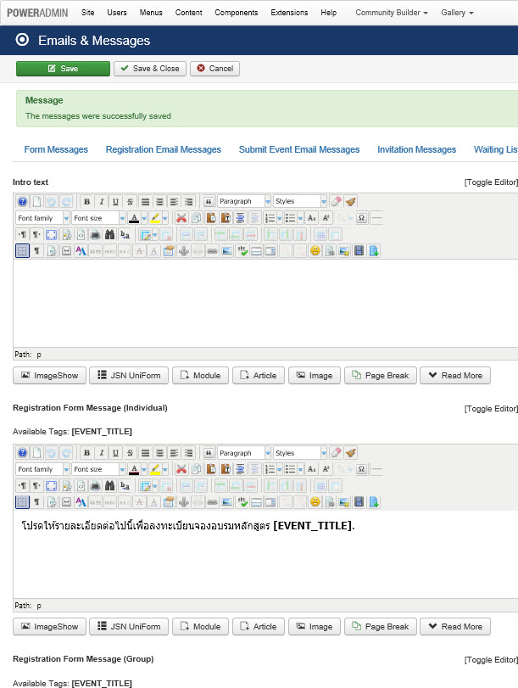Click the Bold icon in Intro text editor
518x688 pixels.
86,202
